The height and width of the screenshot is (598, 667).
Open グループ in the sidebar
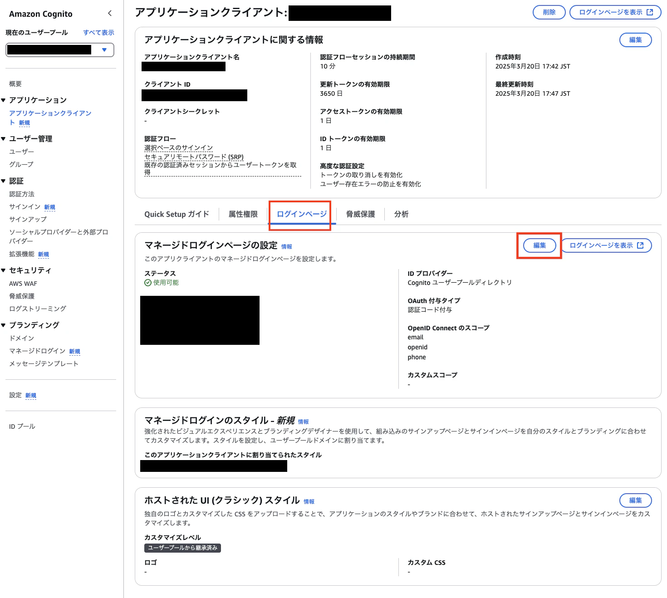click(21, 164)
